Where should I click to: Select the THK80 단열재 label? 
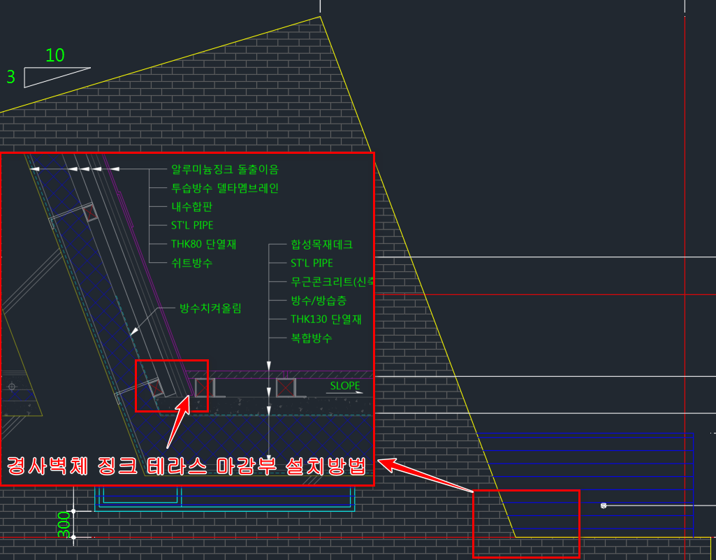click(x=203, y=245)
